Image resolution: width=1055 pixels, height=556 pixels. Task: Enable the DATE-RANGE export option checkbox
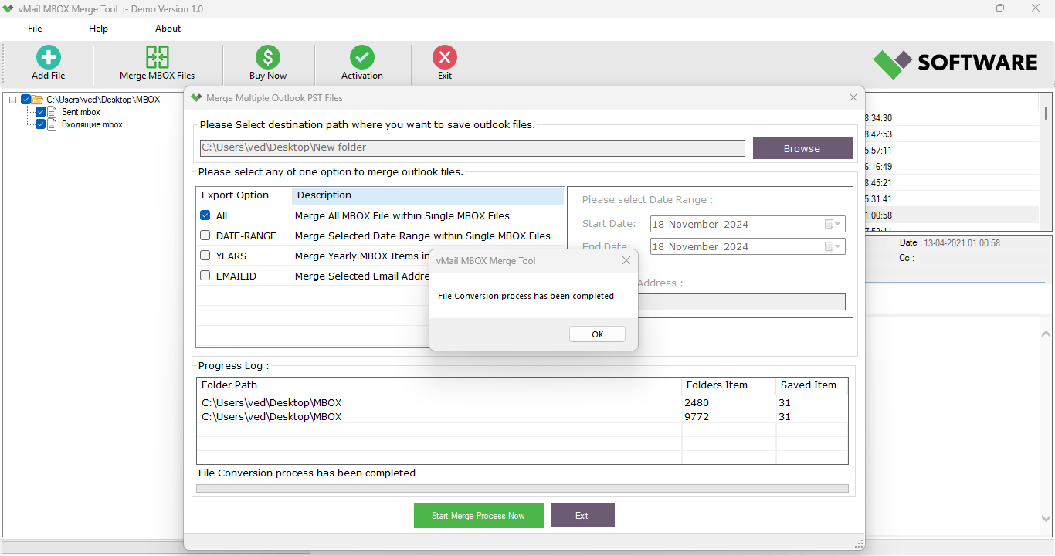click(x=205, y=236)
